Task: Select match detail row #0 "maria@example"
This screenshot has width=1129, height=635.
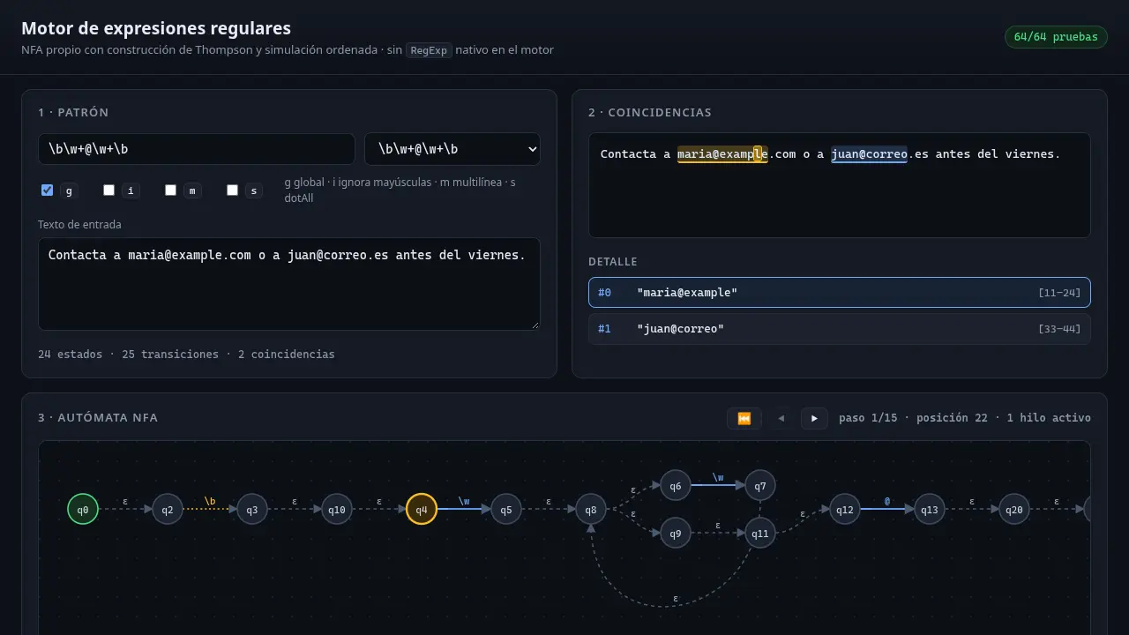Action: pos(840,293)
